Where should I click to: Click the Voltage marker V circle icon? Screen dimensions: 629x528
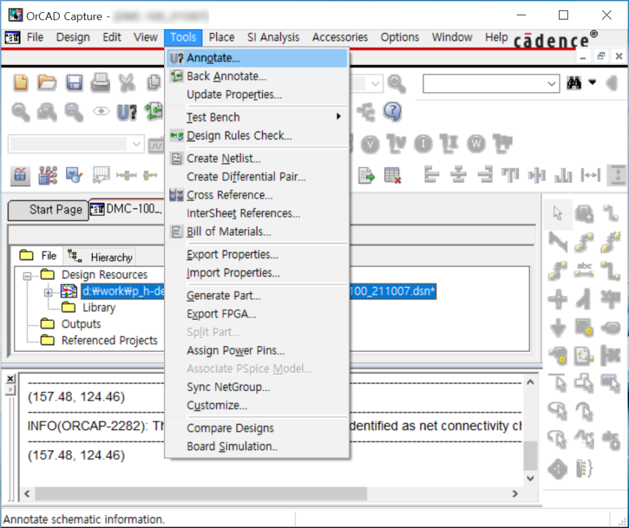pyautogui.click(x=370, y=144)
